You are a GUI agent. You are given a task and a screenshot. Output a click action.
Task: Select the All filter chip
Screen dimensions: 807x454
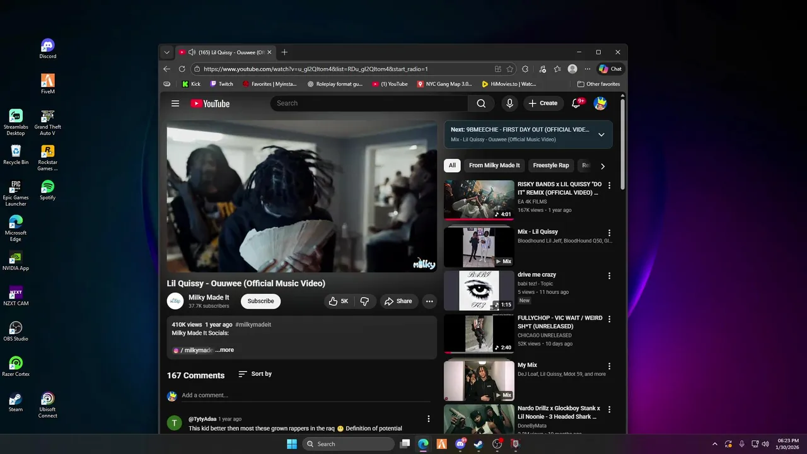(x=452, y=165)
